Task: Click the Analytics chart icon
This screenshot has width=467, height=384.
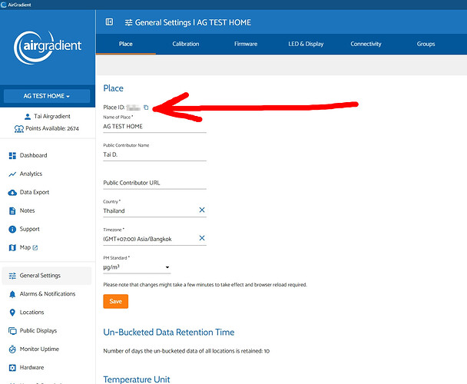Action: 12,174
